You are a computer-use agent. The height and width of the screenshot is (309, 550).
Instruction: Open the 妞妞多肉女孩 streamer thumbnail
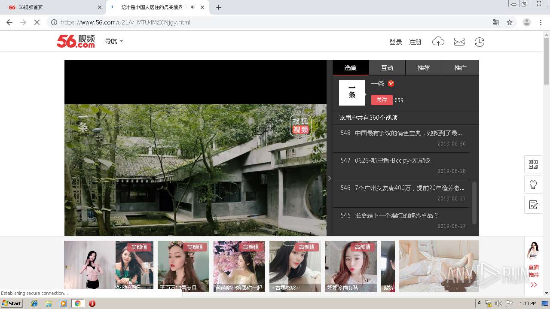(x=351, y=267)
